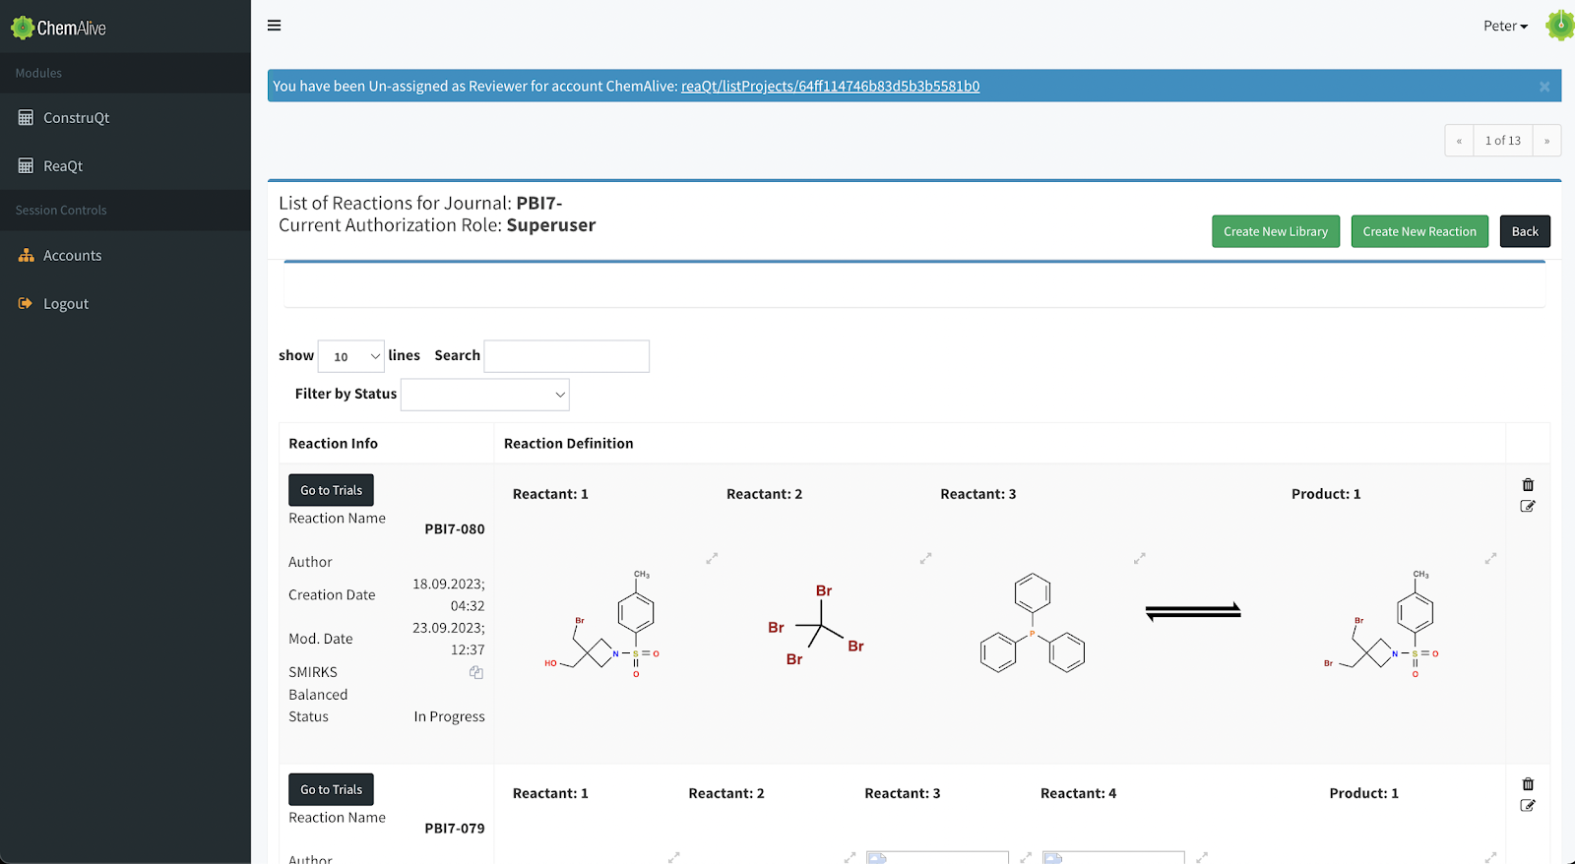
Task: Go to Accounts in the sidebar
Action: click(x=72, y=256)
